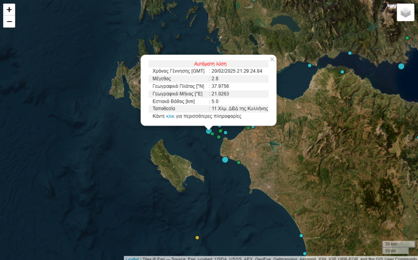
Task: Zoom in on the map
Action: pyautogui.click(x=9, y=9)
